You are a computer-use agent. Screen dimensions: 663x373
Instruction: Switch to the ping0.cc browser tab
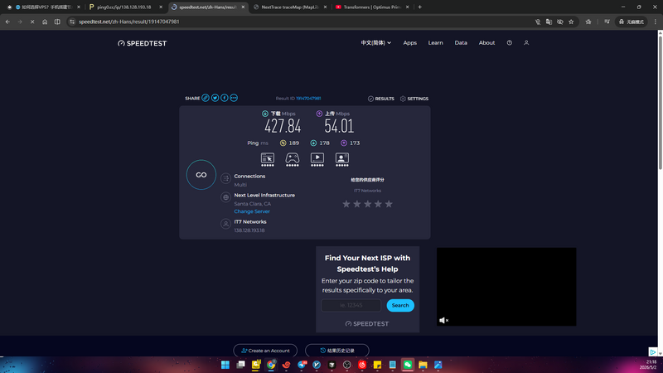(123, 7)
